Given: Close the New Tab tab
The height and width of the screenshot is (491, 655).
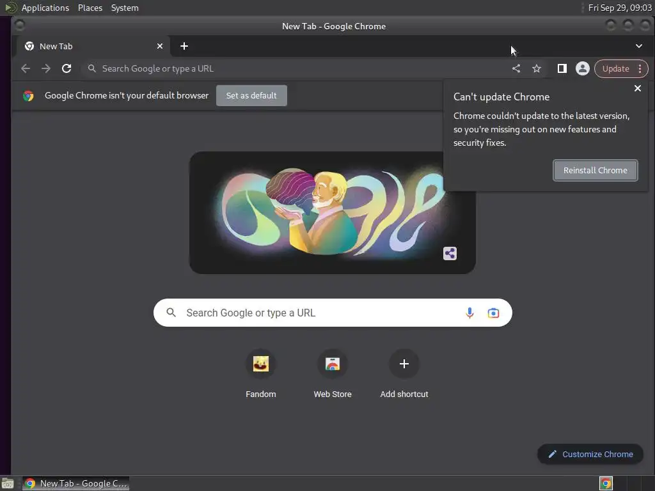Looking at the screenshot, I should pyautogui.click(x=159, y=46).
